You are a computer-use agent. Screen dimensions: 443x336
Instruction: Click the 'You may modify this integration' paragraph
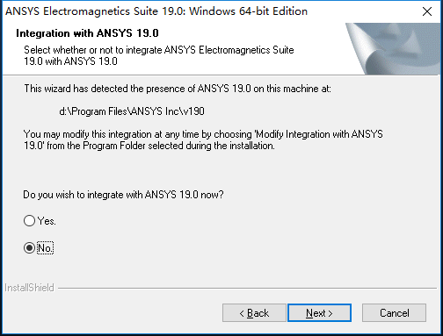pyautogui.click(x=203, y=139)
